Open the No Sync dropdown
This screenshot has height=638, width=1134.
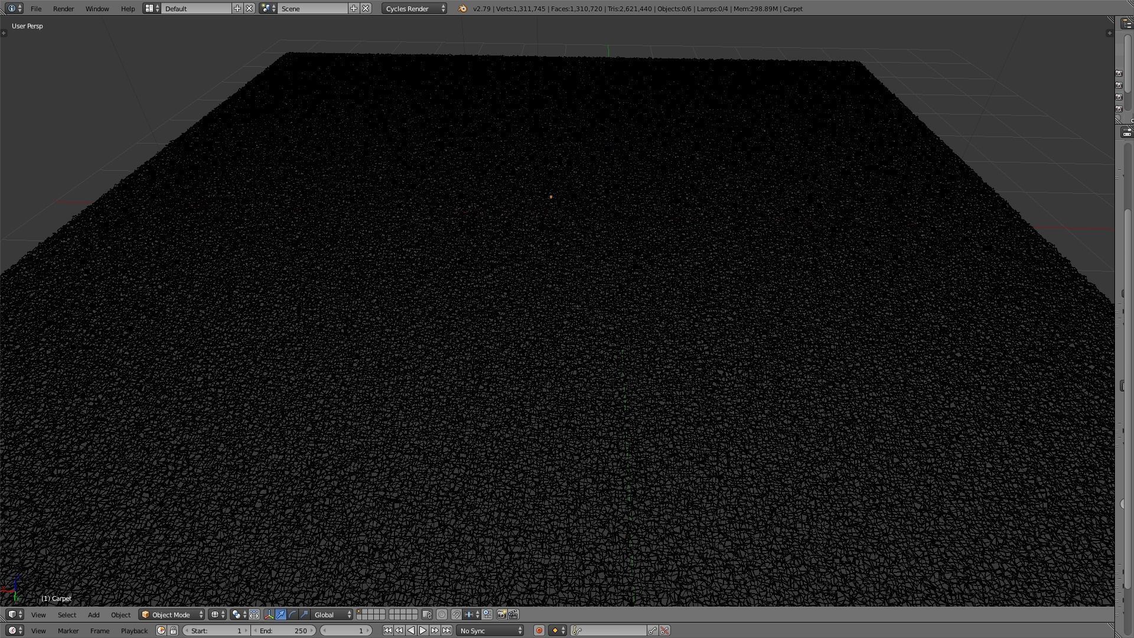click(490, 630)
